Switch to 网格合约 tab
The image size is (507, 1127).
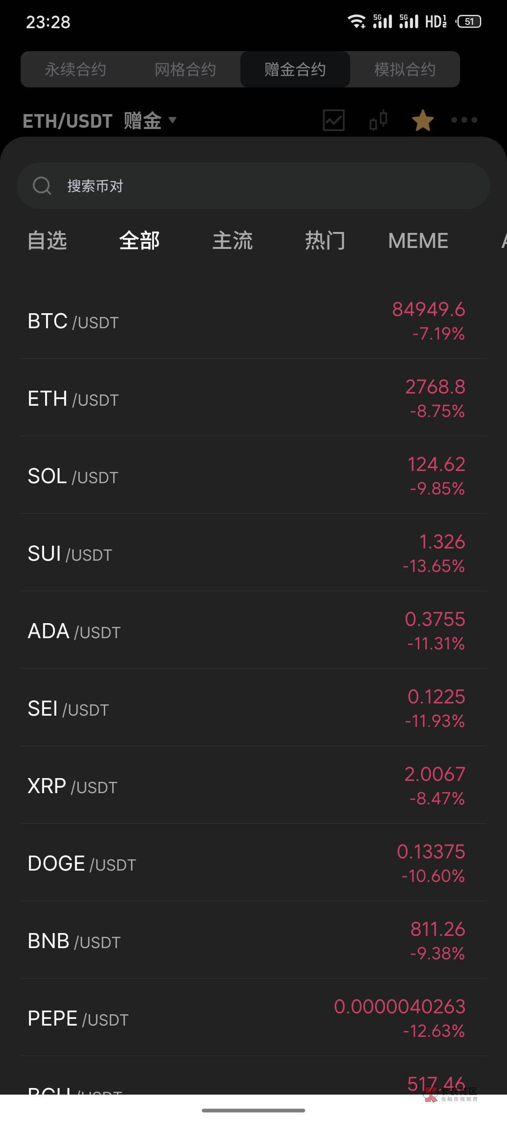click(x=185, y=69)
